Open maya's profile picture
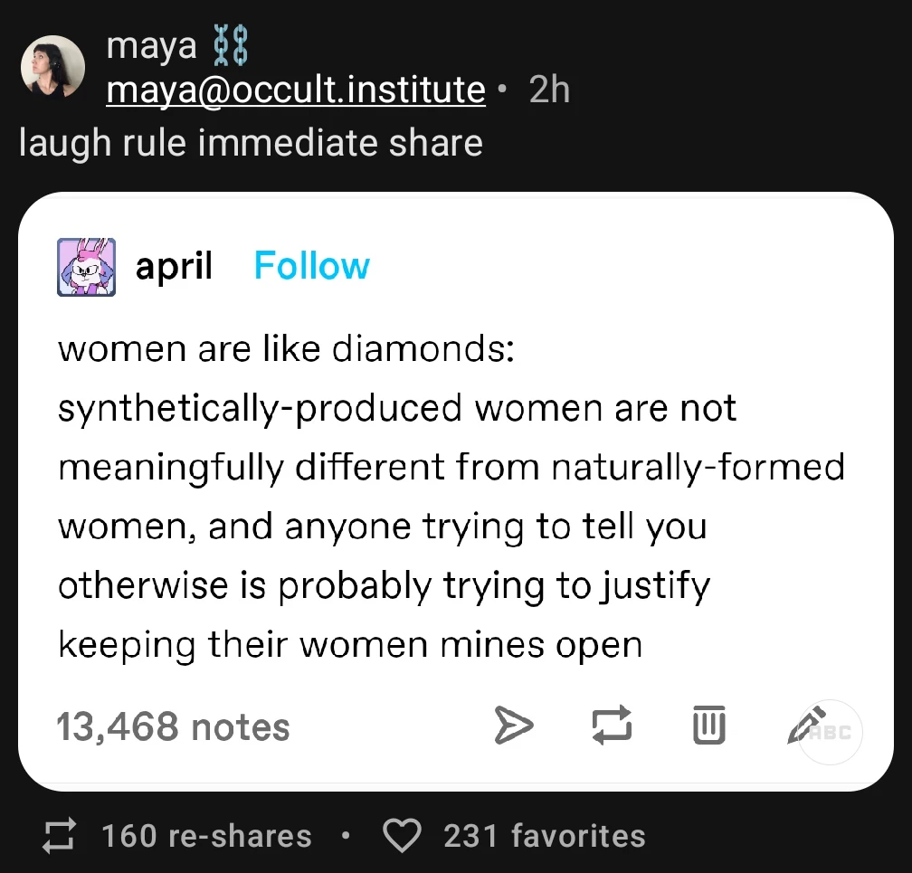 click(52, 66)
